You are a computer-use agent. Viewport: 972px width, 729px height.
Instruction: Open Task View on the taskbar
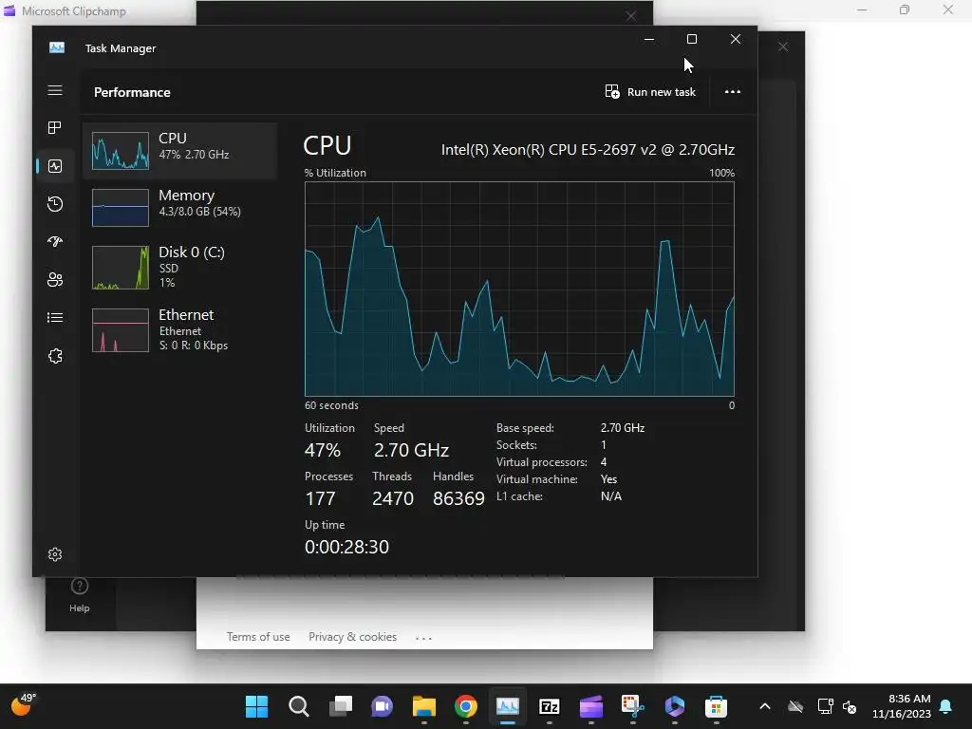[x=341, y=706]
